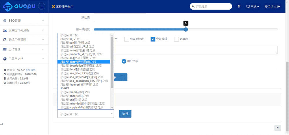Click the 执行 button

125,114
